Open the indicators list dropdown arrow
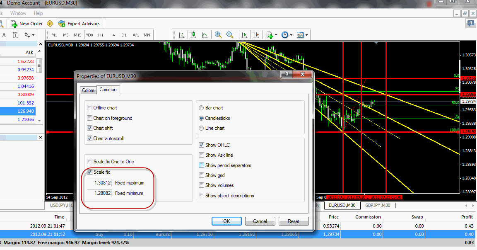Image resolution: width=477 pixels, height=250 pixels. pyautogui.click(x=276, y=35)
